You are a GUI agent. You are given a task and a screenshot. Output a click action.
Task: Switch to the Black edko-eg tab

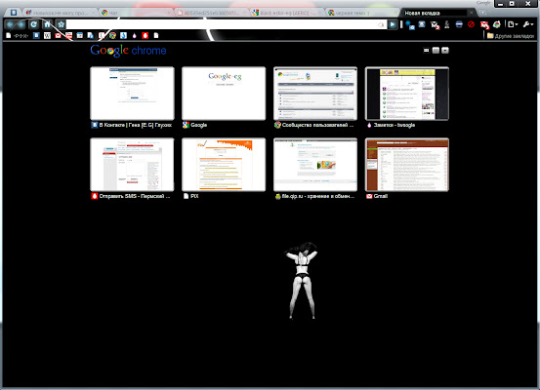pos(287,13)
